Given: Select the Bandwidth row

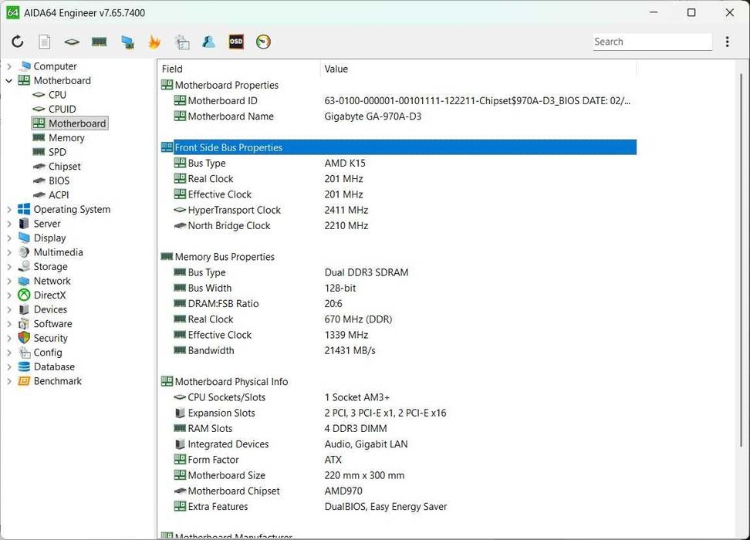Looking at the screenshot, I should [398, 350].
